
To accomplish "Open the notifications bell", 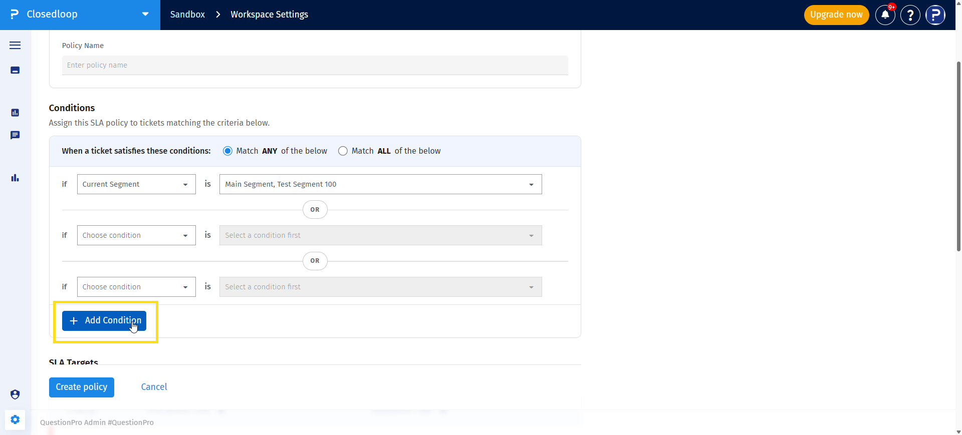I will pos(885,15).
